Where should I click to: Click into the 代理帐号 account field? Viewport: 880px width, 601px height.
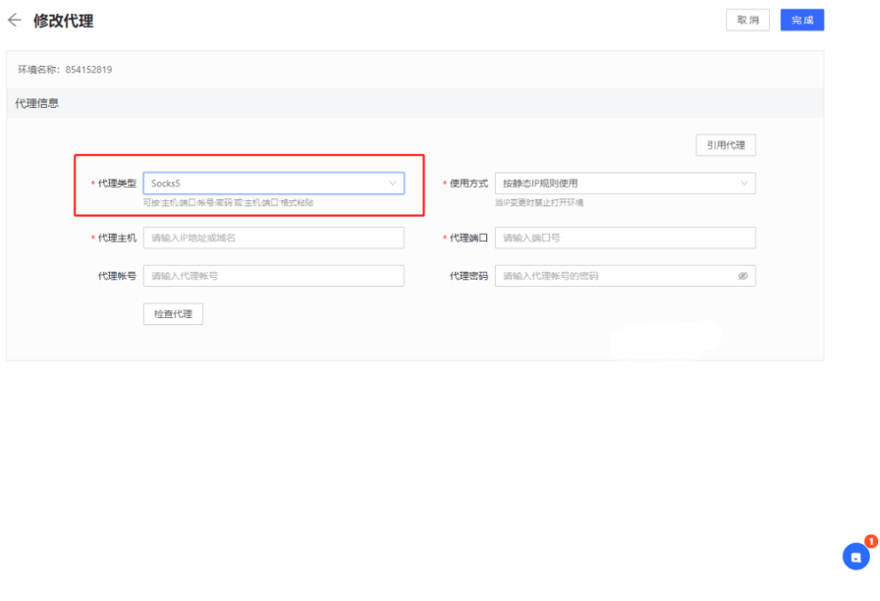tap(273, 276)
